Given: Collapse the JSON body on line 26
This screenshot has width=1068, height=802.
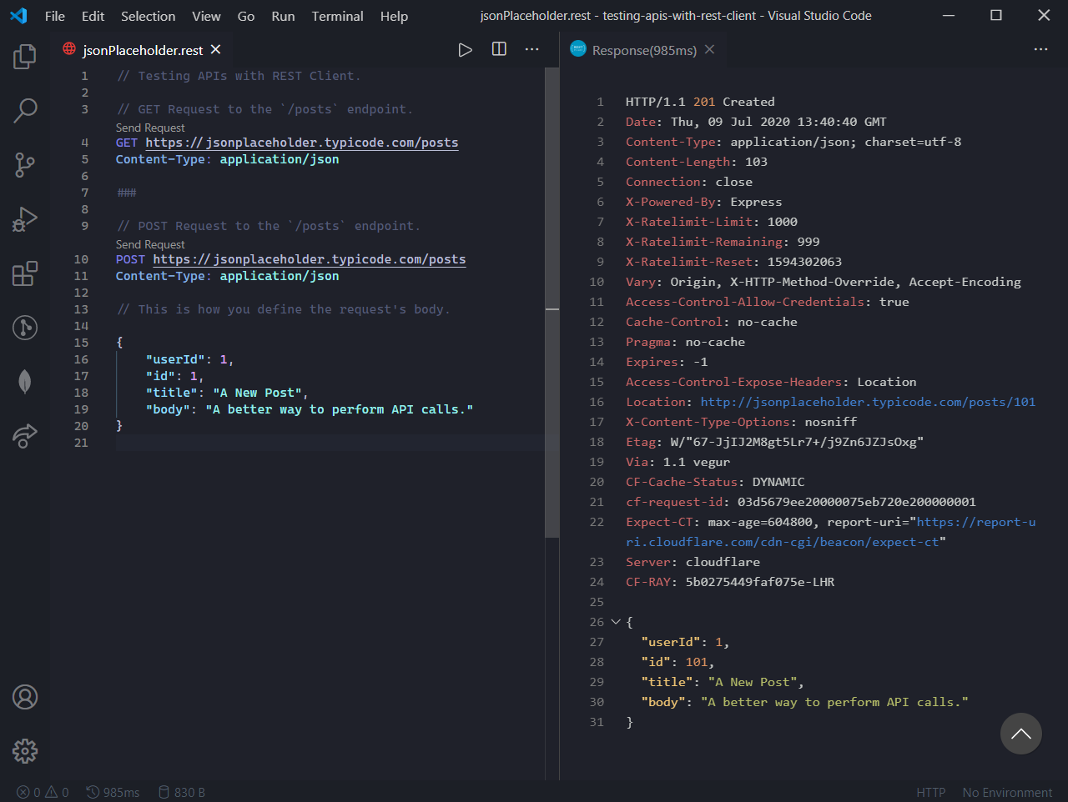Looking at the screenshot, I should tap(615, 621).
